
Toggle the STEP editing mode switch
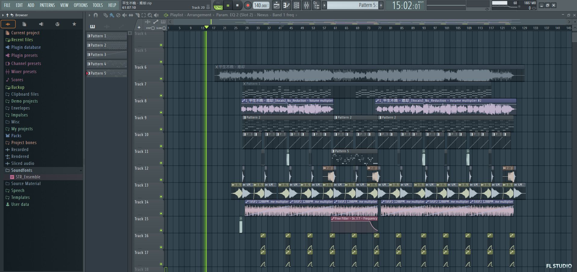(x=153, y=28)
